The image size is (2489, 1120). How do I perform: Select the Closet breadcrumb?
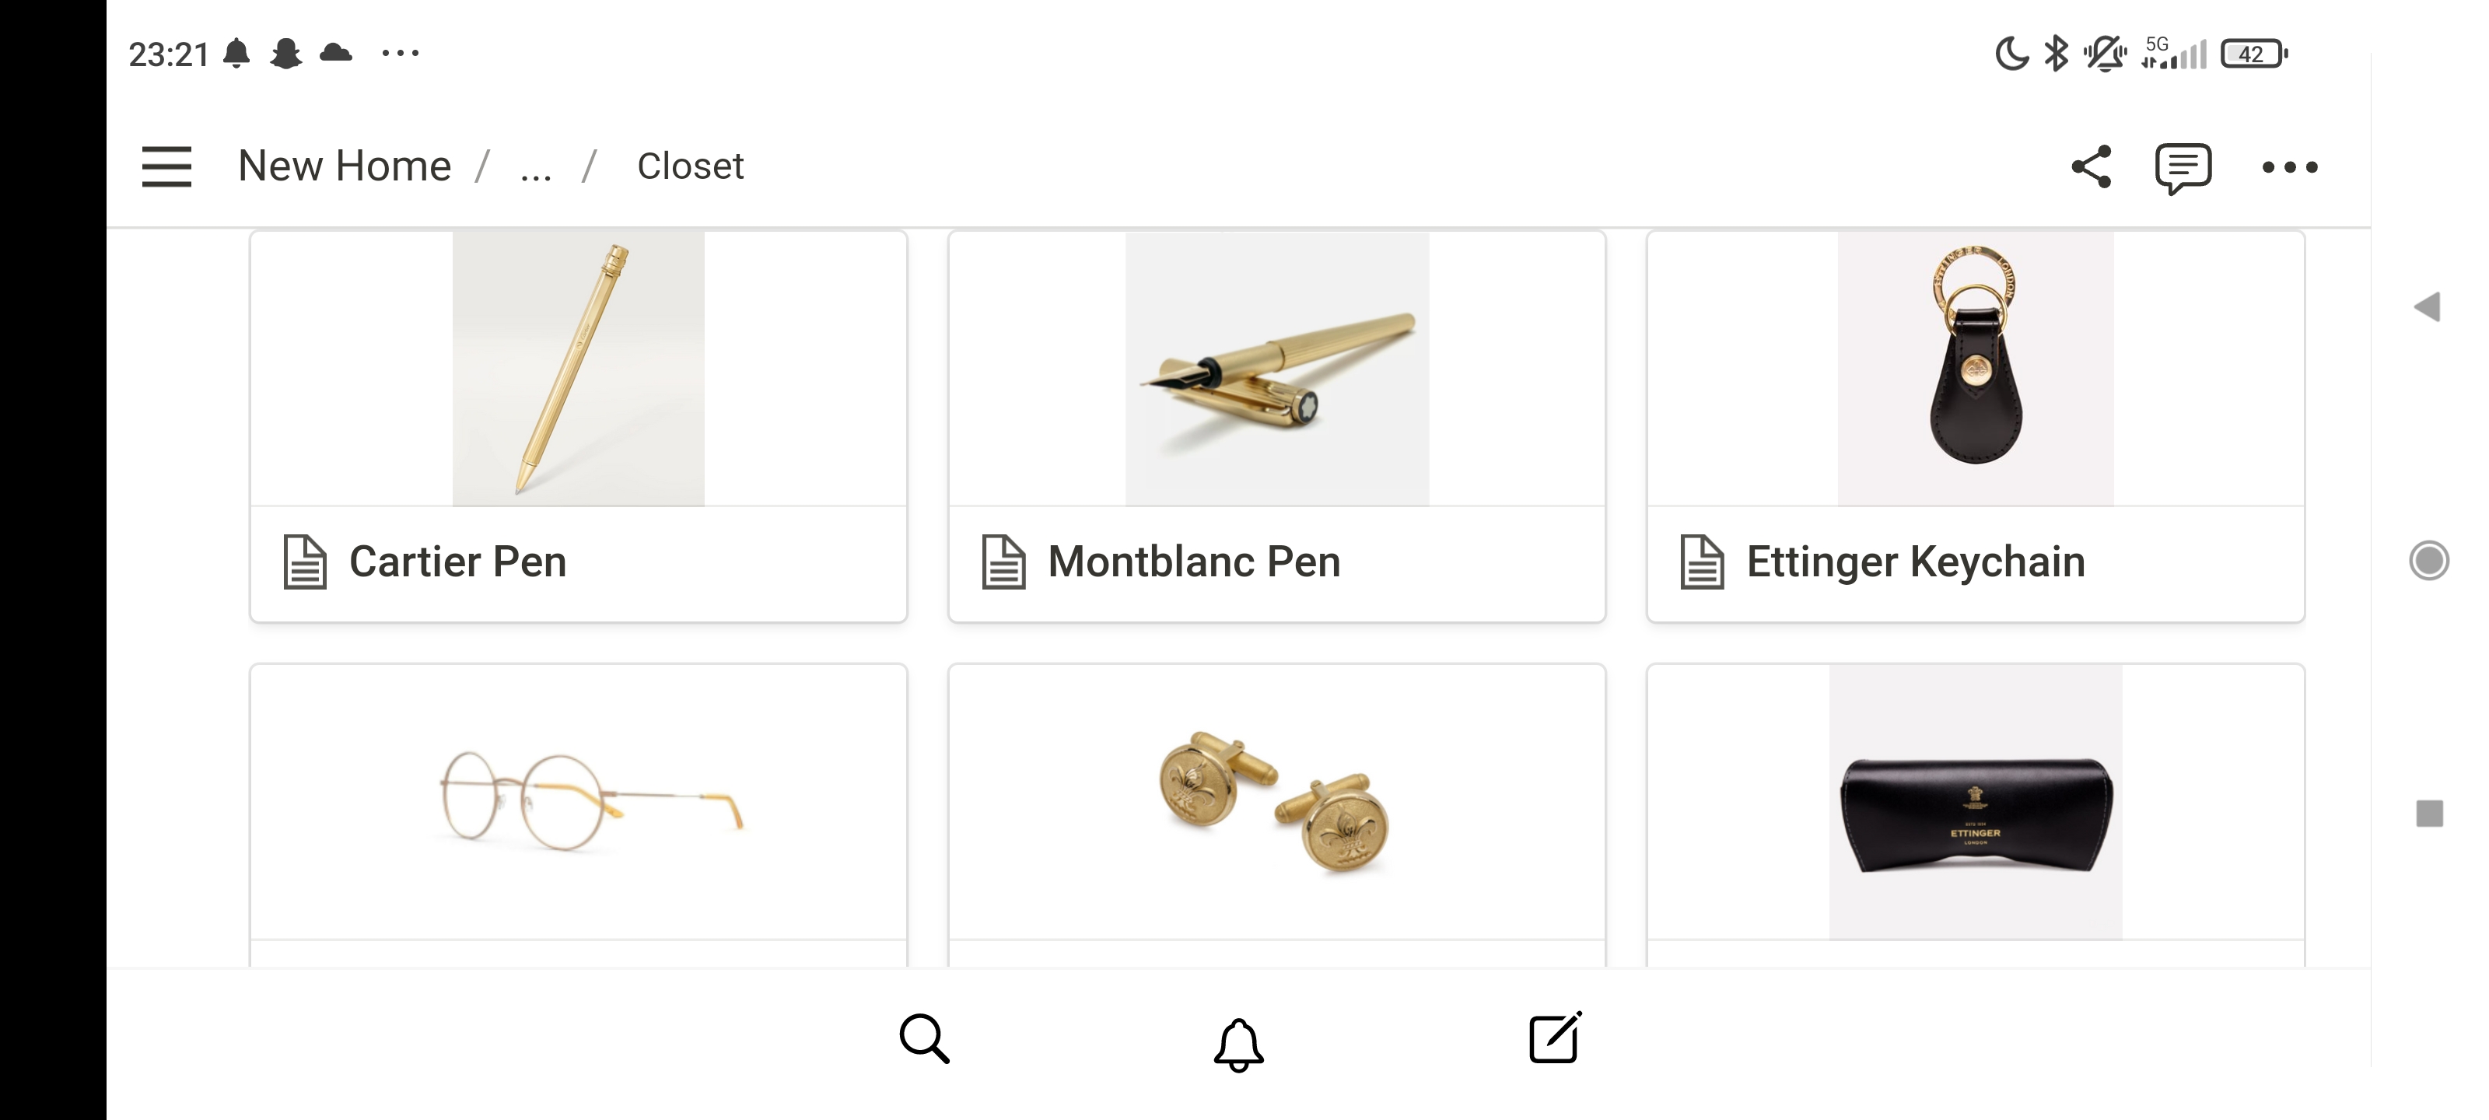pos(690,166)
